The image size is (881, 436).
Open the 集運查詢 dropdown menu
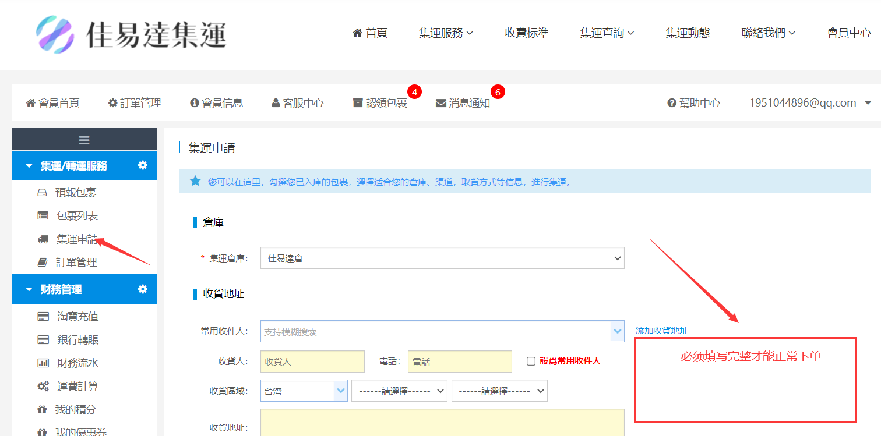click(607, 33)
